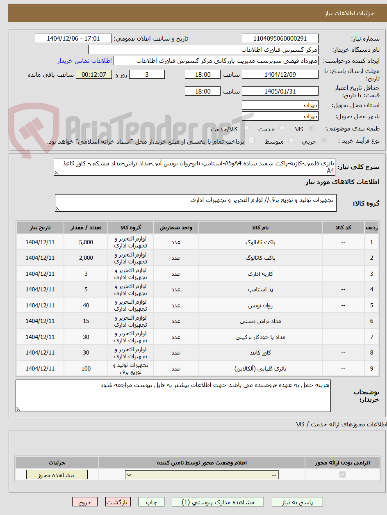Click the resize handle of buyer notes textarea

click(x=18, y=409)
